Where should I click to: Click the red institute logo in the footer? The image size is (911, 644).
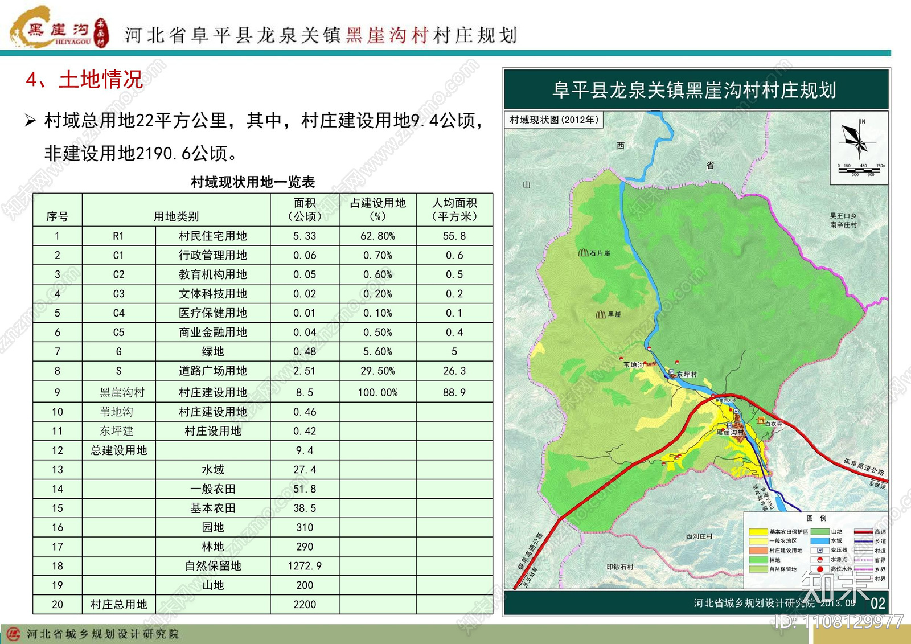[x=14, y=634]
